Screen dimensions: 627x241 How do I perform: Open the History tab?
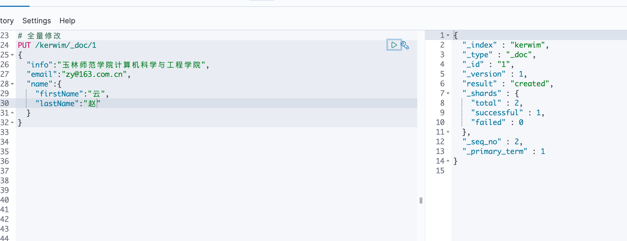click(7, 21)
